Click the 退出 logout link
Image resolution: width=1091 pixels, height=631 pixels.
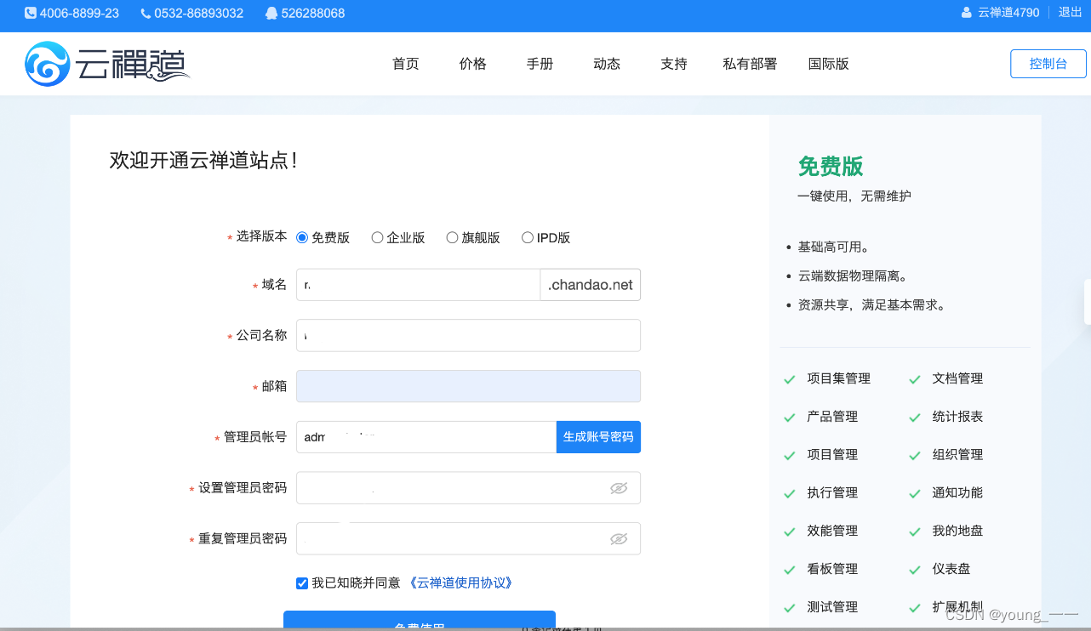[1070, 13]
